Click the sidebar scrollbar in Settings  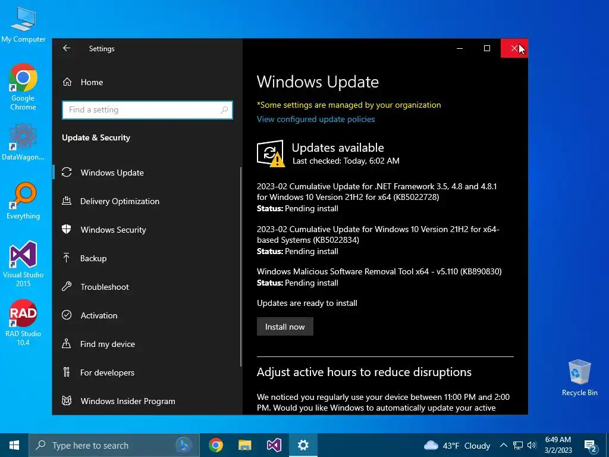pos(241,267)
